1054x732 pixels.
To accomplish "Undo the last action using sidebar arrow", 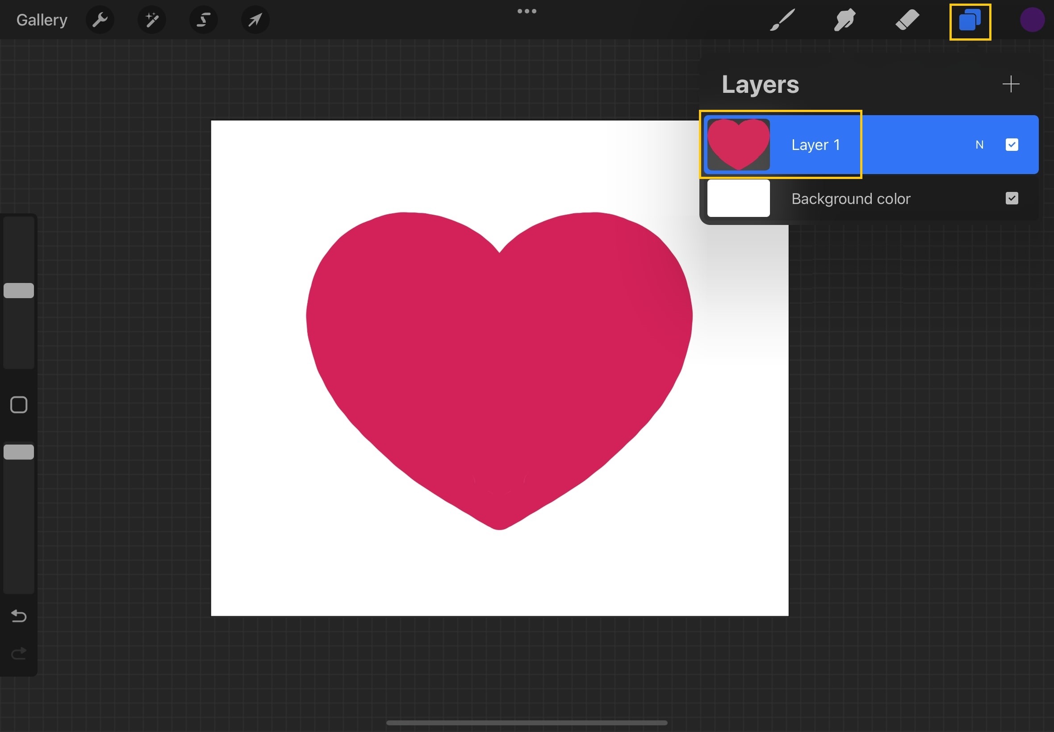I will click(19, 616).
